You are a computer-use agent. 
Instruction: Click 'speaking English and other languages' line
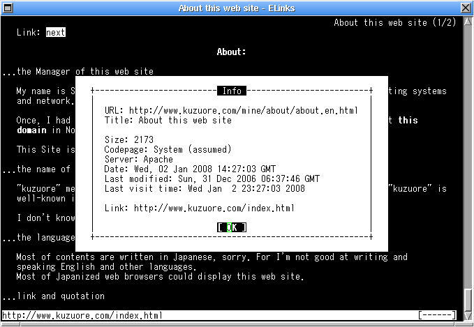tap(106, 267)
